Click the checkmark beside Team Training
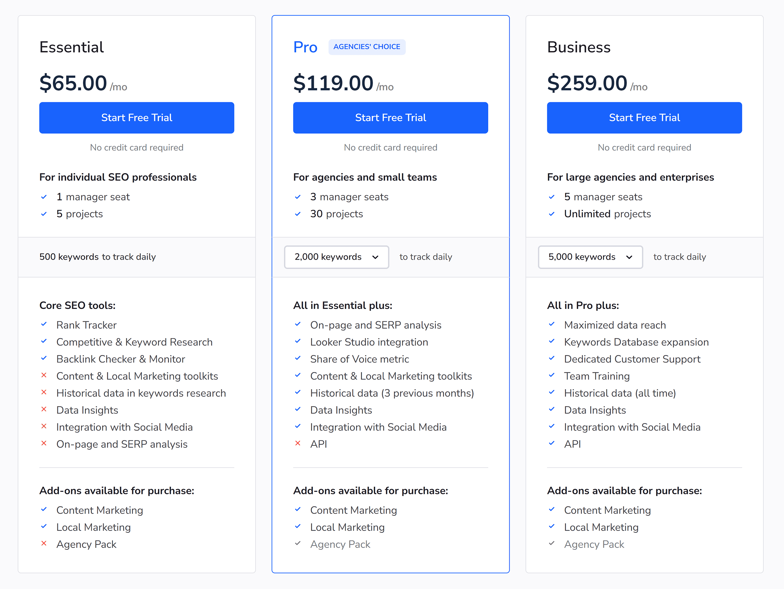 [x=552, y=376]
